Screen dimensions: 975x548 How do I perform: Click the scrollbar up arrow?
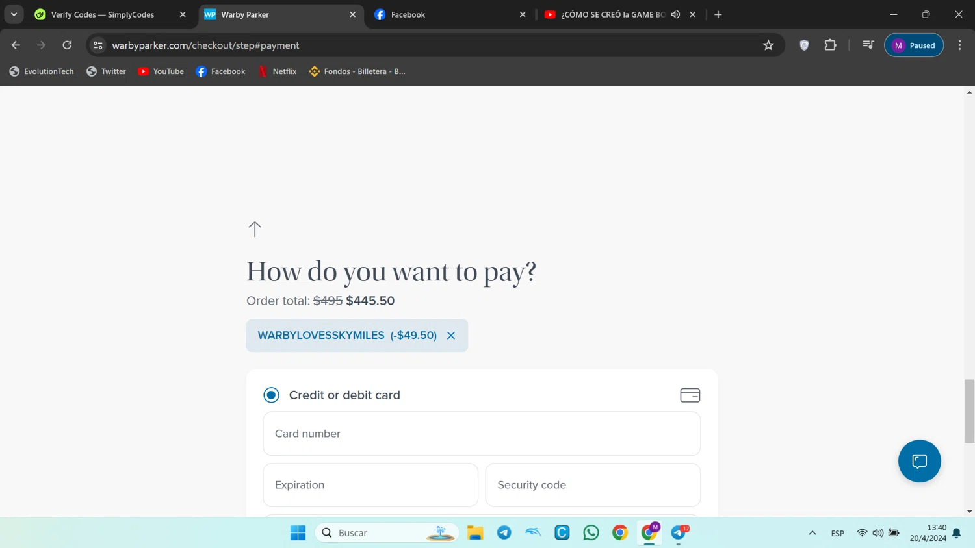[x=969, y=92]
